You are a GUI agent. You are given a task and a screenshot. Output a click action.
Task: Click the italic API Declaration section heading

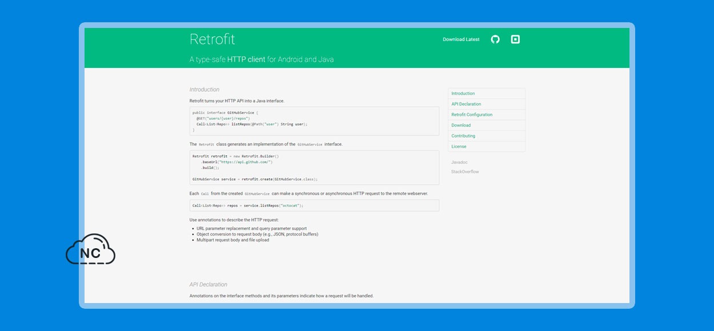tap(208, 284)
